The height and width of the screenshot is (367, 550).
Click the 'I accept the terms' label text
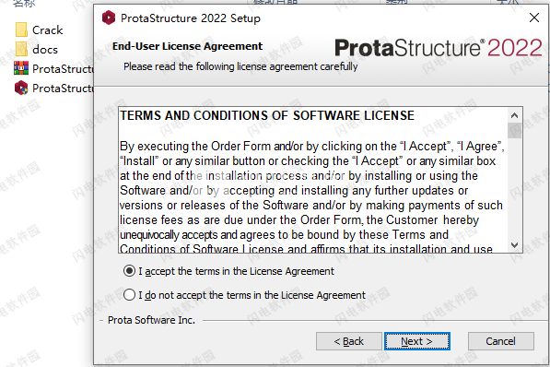click(x=236, y=271)
